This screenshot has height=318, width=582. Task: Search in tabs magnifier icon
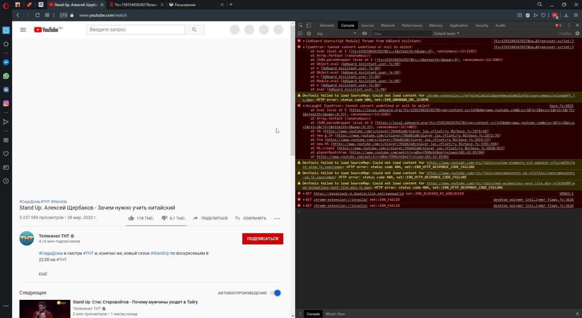(540, 5)
